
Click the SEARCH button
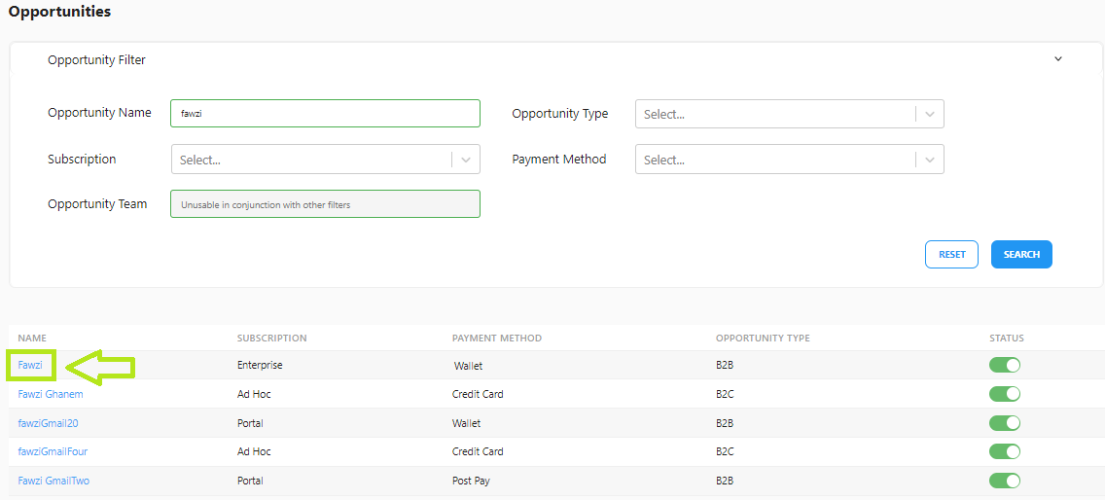(1021, 255)
